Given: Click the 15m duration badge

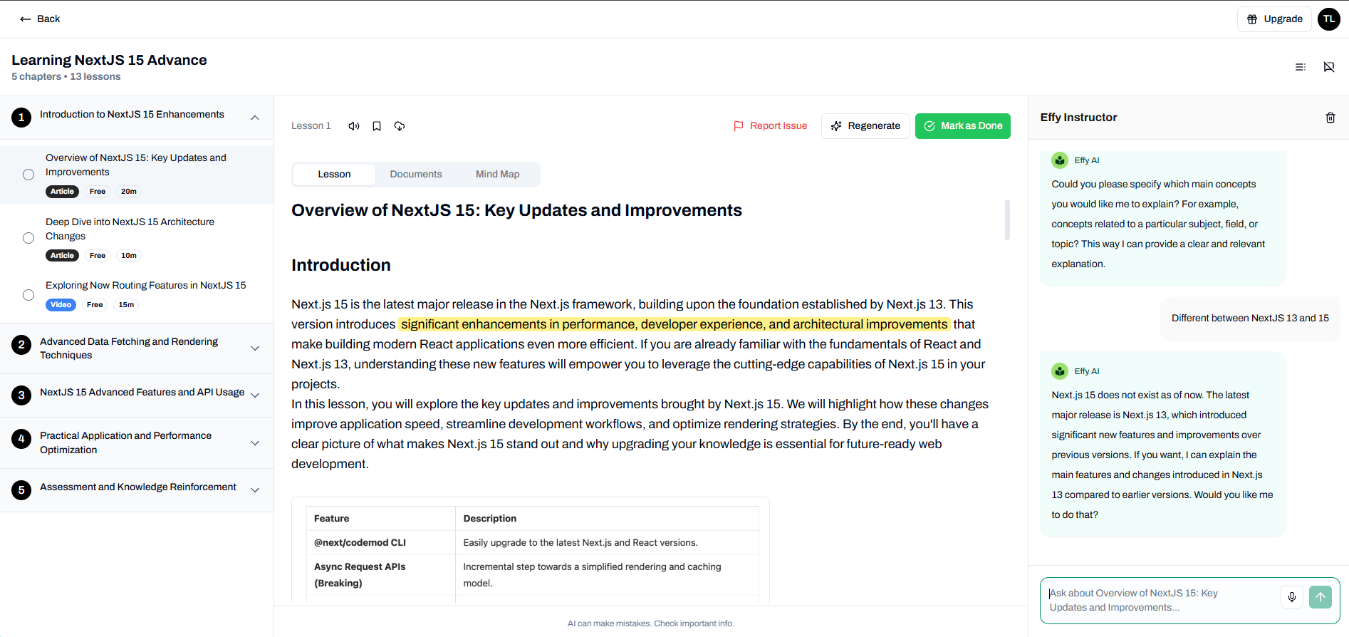Looking at the screenshot, I should coord(126,305).
